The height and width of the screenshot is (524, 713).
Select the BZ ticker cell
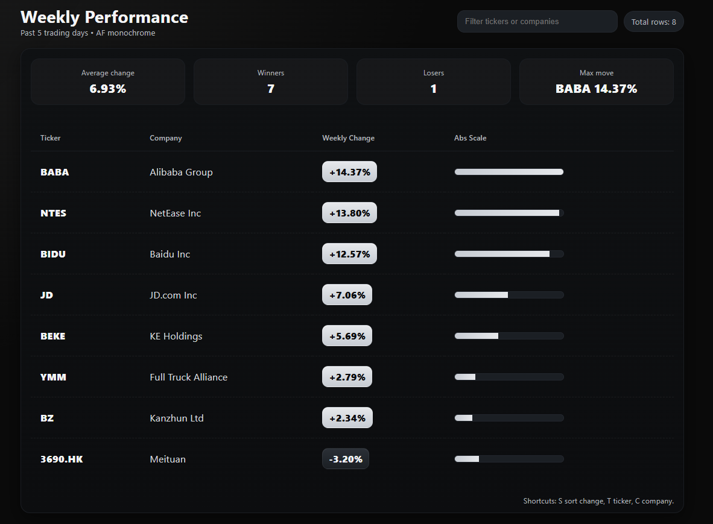pos(47,418)
